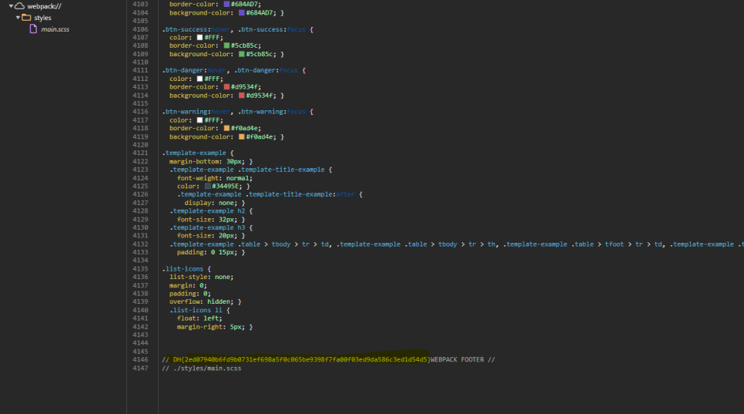
Task: Open red border-color #d9534f swatch
Action: point(226,87)
